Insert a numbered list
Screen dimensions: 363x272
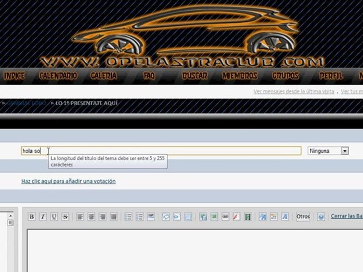(140, 217)
